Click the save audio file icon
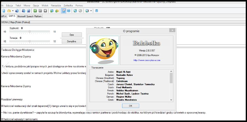 click(23, 11)
